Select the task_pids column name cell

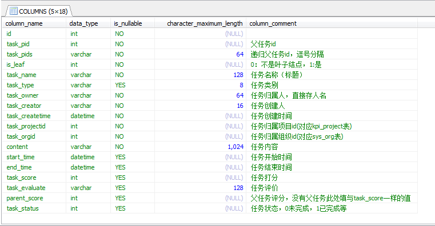click(x=34, y=54)
